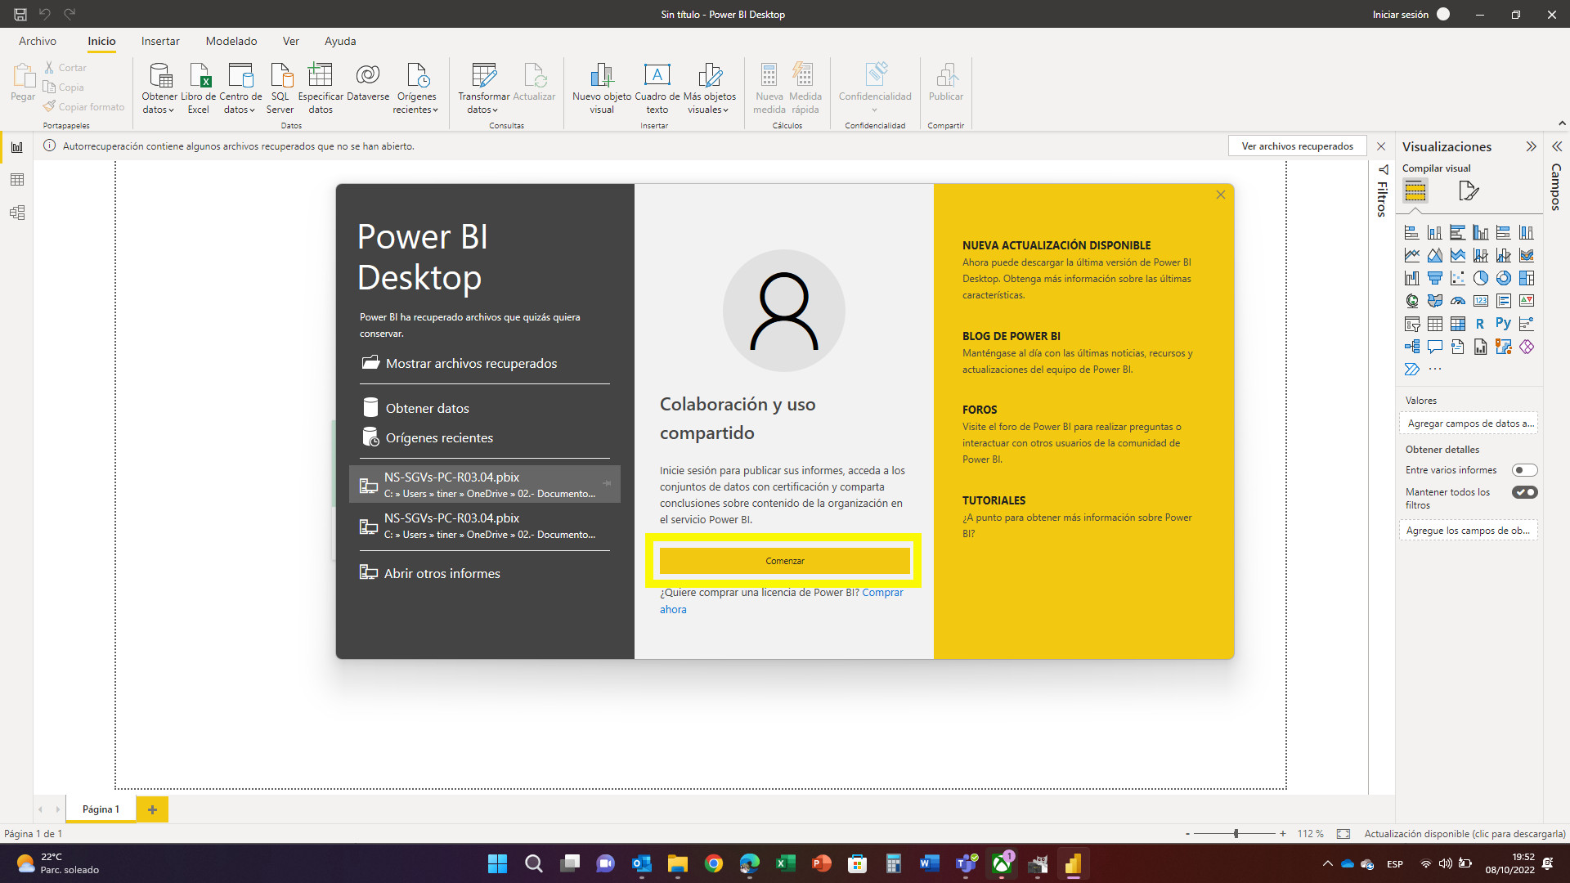
Task: Insert a Python visual
Action: (1504, 324)
